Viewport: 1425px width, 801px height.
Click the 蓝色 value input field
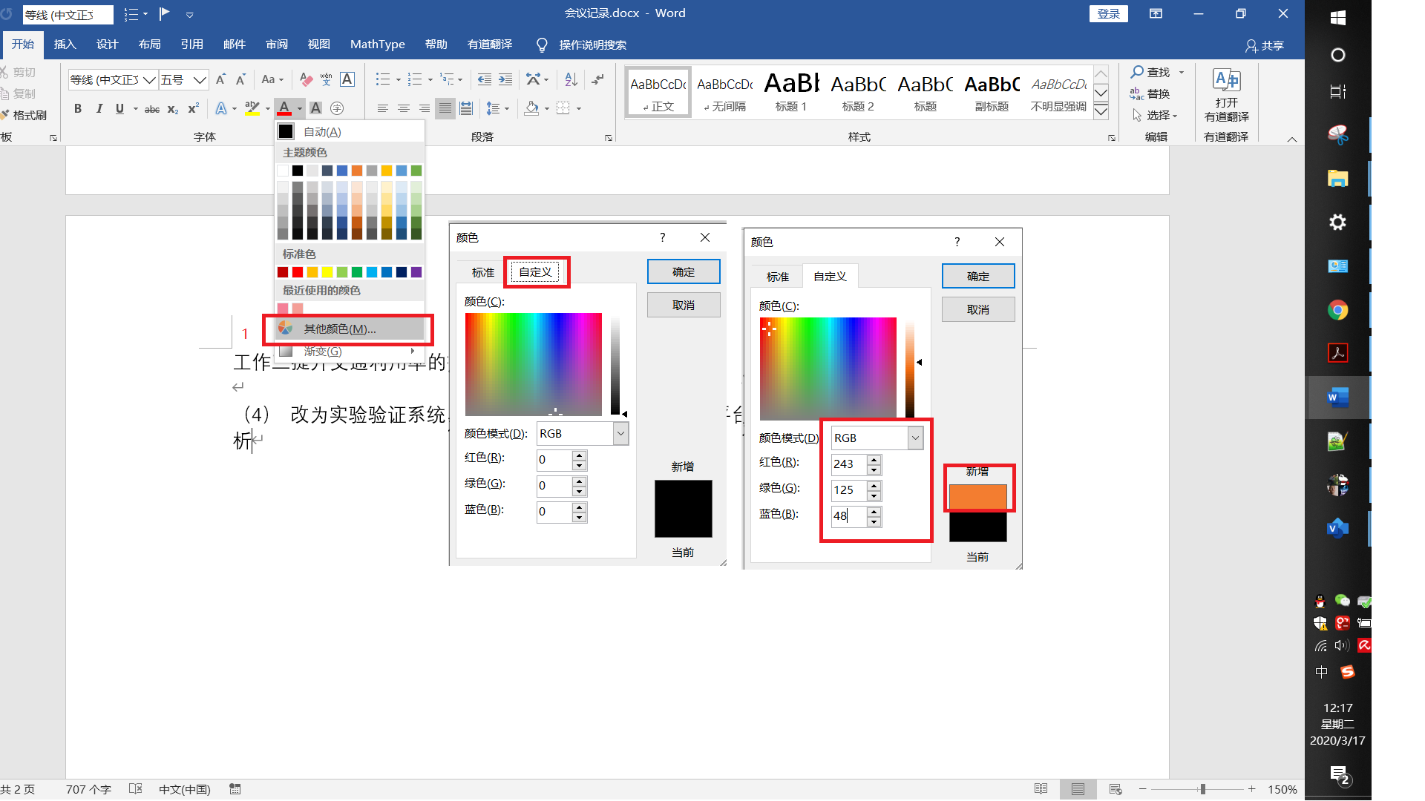[848, 517]
